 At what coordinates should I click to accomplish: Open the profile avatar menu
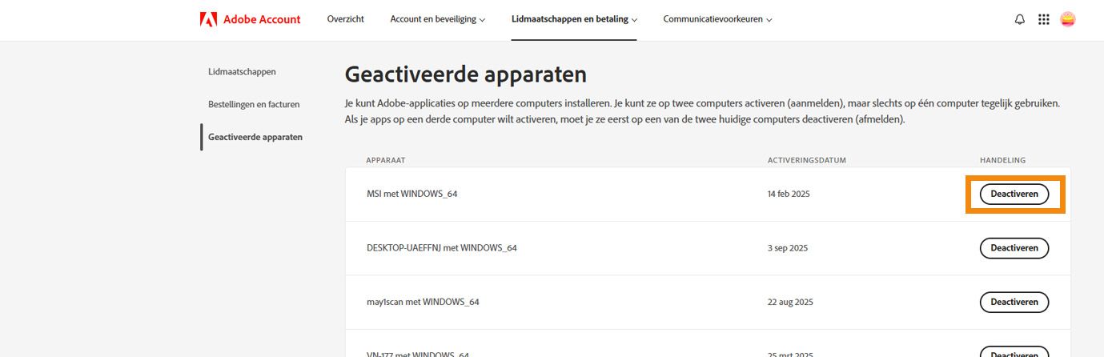1068,20
